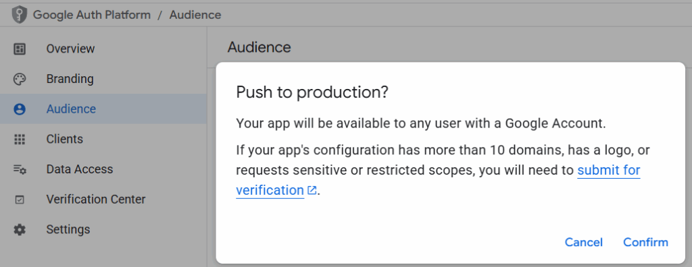Confirm pushing the app to production
This screenshot has height=267, width=692.
click(645, 242)
